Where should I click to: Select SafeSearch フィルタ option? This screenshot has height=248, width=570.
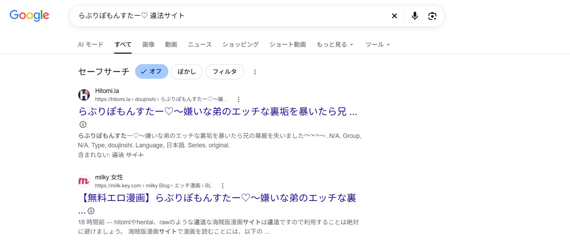[225, 71]
